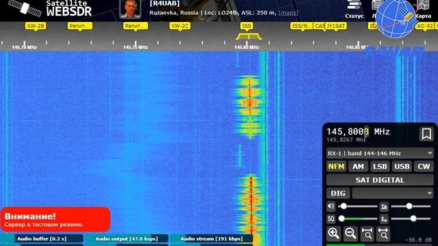Jump to the XW-2B frequency marker
438x246 pixels.
[36, 26]
